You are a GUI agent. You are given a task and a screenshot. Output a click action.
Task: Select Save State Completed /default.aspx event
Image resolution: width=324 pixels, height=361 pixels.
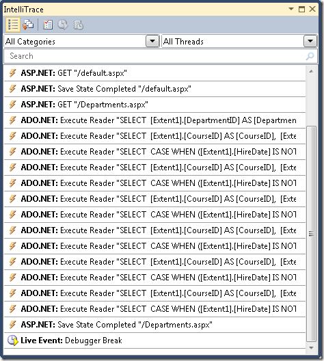[154, 89]
